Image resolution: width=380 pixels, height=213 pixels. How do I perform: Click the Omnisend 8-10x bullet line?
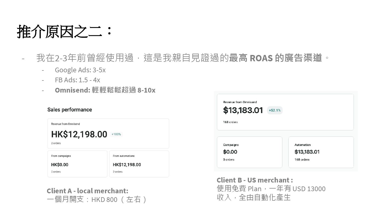tap(105, 90)
